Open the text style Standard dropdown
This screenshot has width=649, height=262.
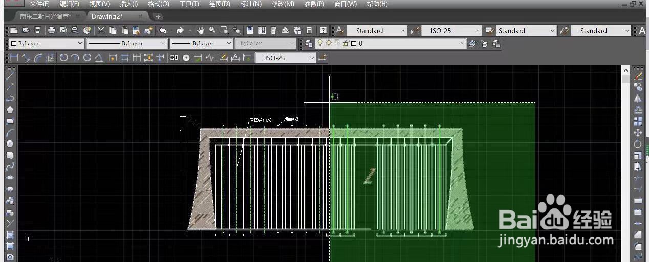(377, 30)
